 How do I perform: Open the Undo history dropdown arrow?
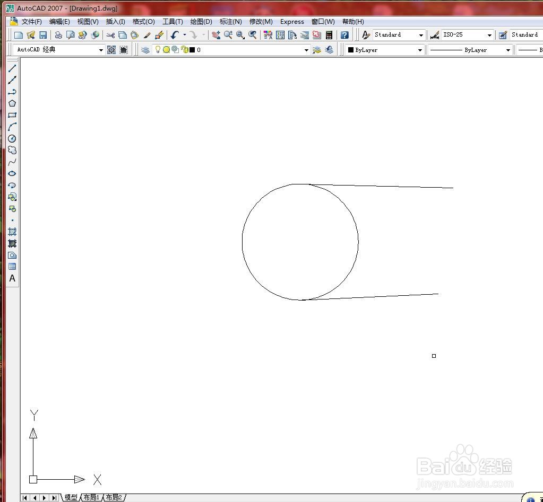(x=185, y=35)
